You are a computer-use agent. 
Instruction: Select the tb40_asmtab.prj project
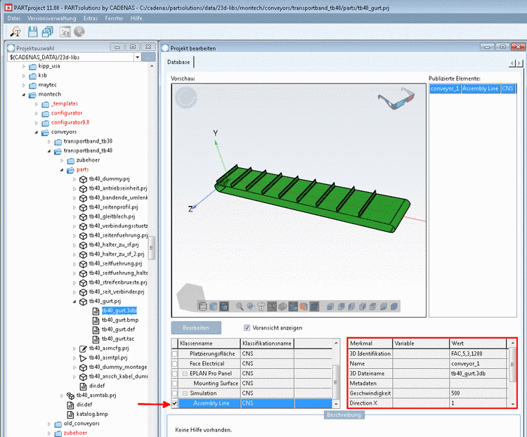pyautogui.click(x=96, y=396)
